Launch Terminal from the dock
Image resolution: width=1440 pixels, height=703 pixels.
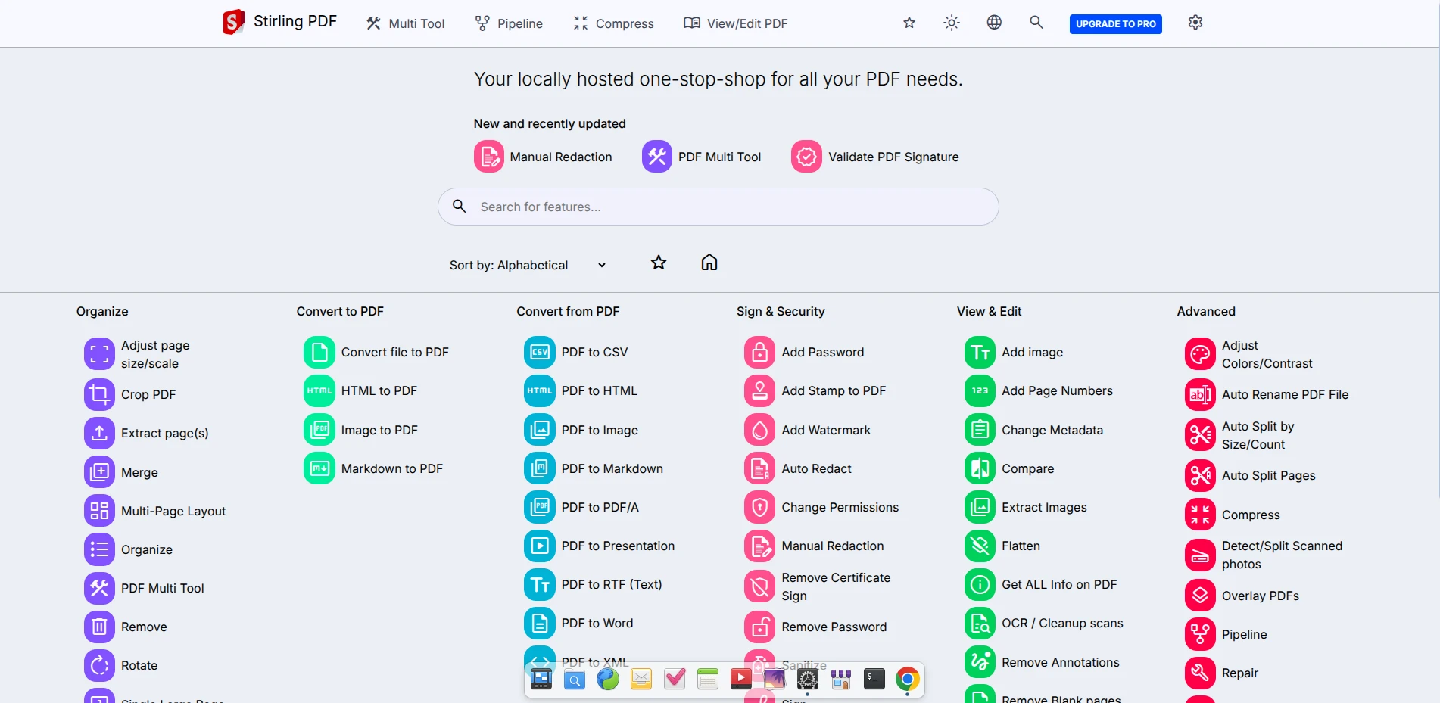874,680
